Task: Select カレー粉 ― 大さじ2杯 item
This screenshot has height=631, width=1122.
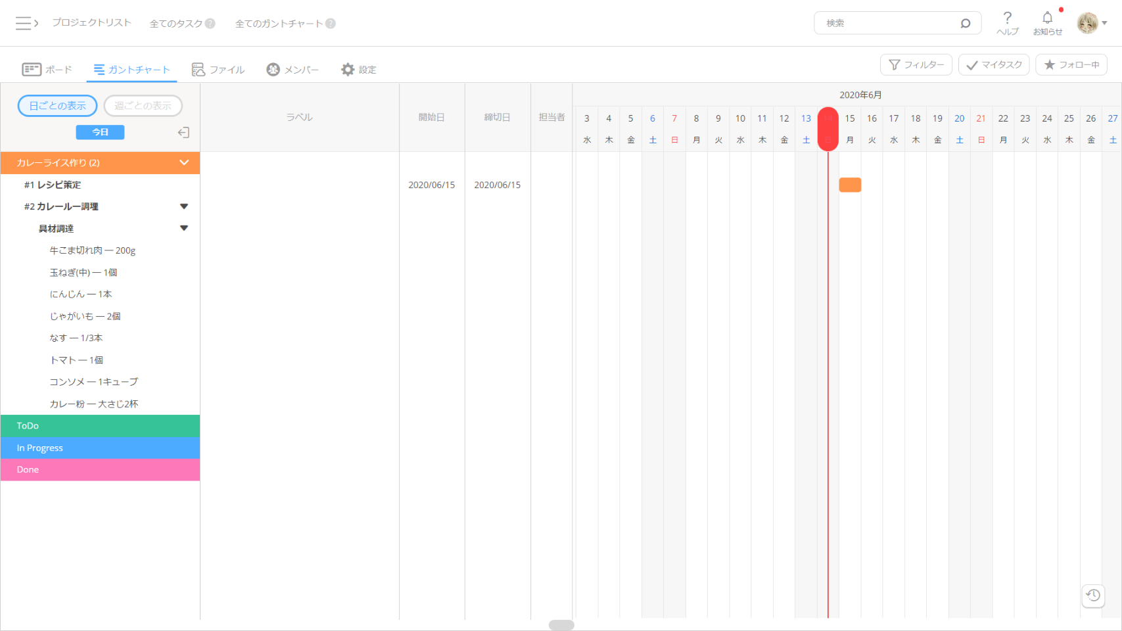Action: click(94, 404)
